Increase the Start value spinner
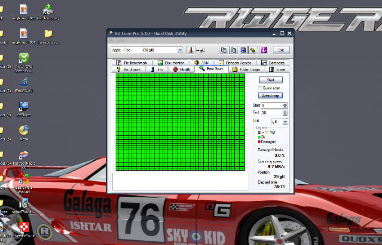The width and height of the screenshot is (382, 245). point(285,104)
